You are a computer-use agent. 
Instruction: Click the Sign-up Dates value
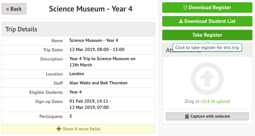[90, 104]
